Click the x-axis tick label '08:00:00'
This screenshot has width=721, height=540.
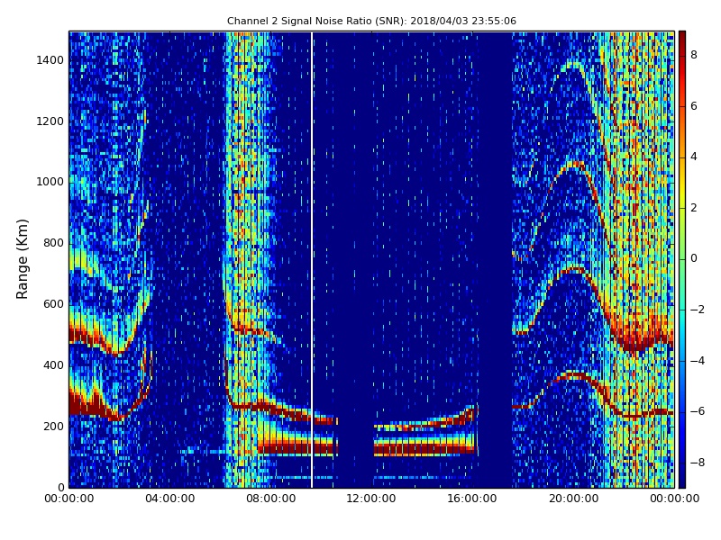(x=271, y=499)
